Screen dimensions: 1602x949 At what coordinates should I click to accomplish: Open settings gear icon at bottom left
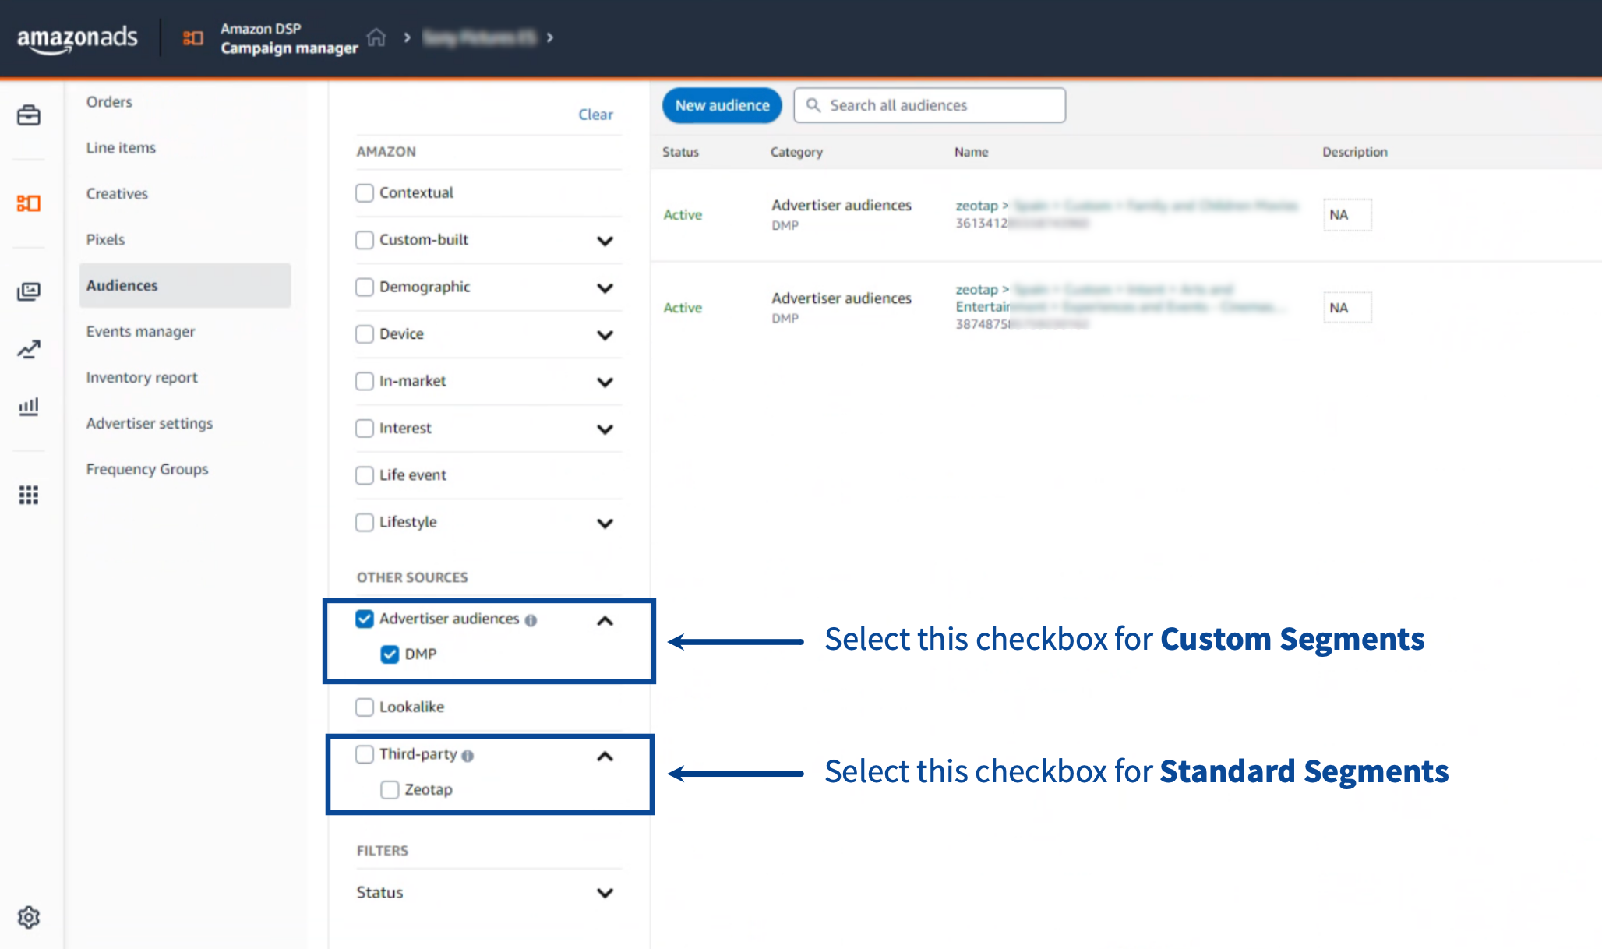click(29, 917)
